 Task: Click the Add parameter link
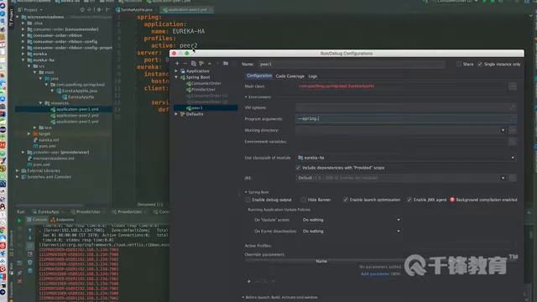tap(375, 273)
